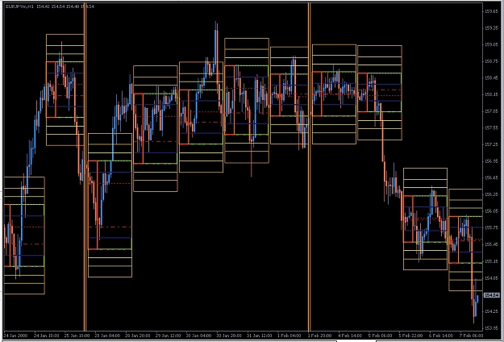This screenshot has height=342, width=504.
Task: Select the highlighted current price tag 154.54
Action: click(492, 294)
